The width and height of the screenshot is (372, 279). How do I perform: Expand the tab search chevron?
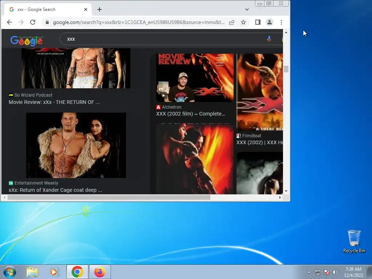pyautogui.click(x=247, y=9)
